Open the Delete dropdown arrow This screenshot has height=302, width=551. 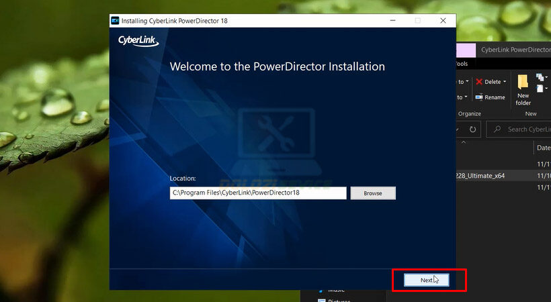click(x=506, y=82)
